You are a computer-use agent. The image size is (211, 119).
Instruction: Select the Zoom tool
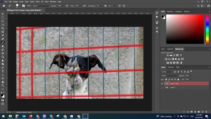[x=3, y=86]
